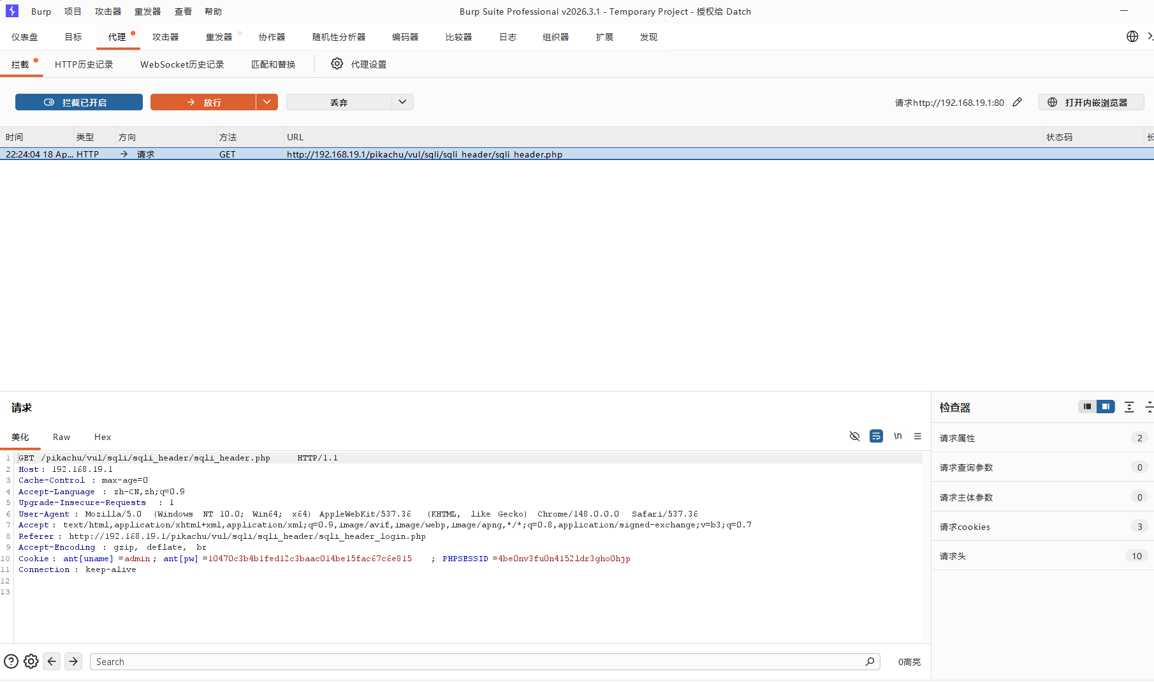This screenshot has width=1154, height=683.
Task: Open search settings gear icon
Action: point(31,661)
